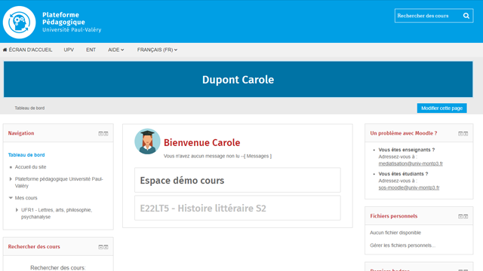Expand Plateforme pédagogique Université Paul-Valéry tree node
The height and width of the screenshot is (271, 483).
coord(11,179)
